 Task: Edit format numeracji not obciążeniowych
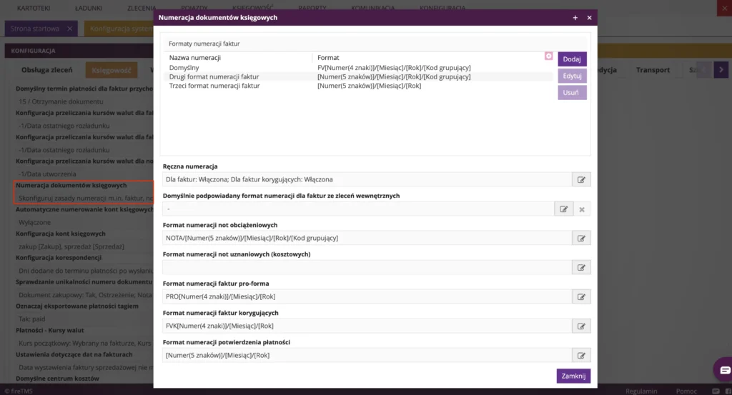(581, 239)
